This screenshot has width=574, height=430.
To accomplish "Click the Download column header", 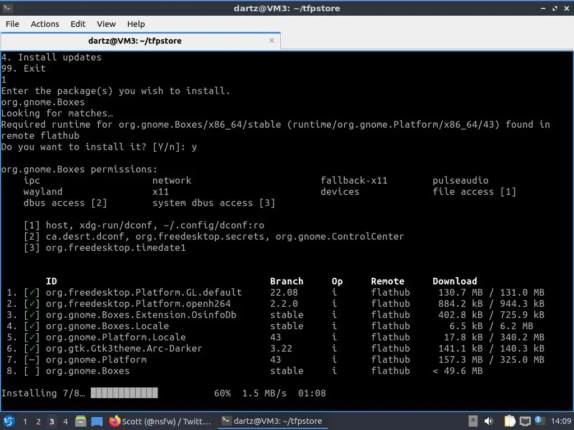I will [455, 281].
